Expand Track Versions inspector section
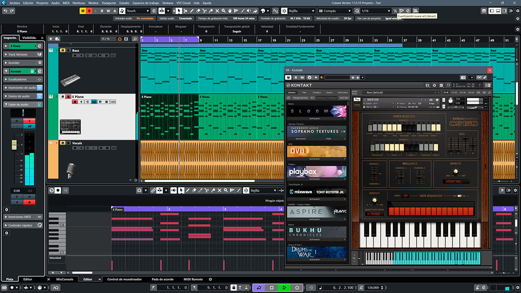This screenshot has height=293, width=521. 23,54
